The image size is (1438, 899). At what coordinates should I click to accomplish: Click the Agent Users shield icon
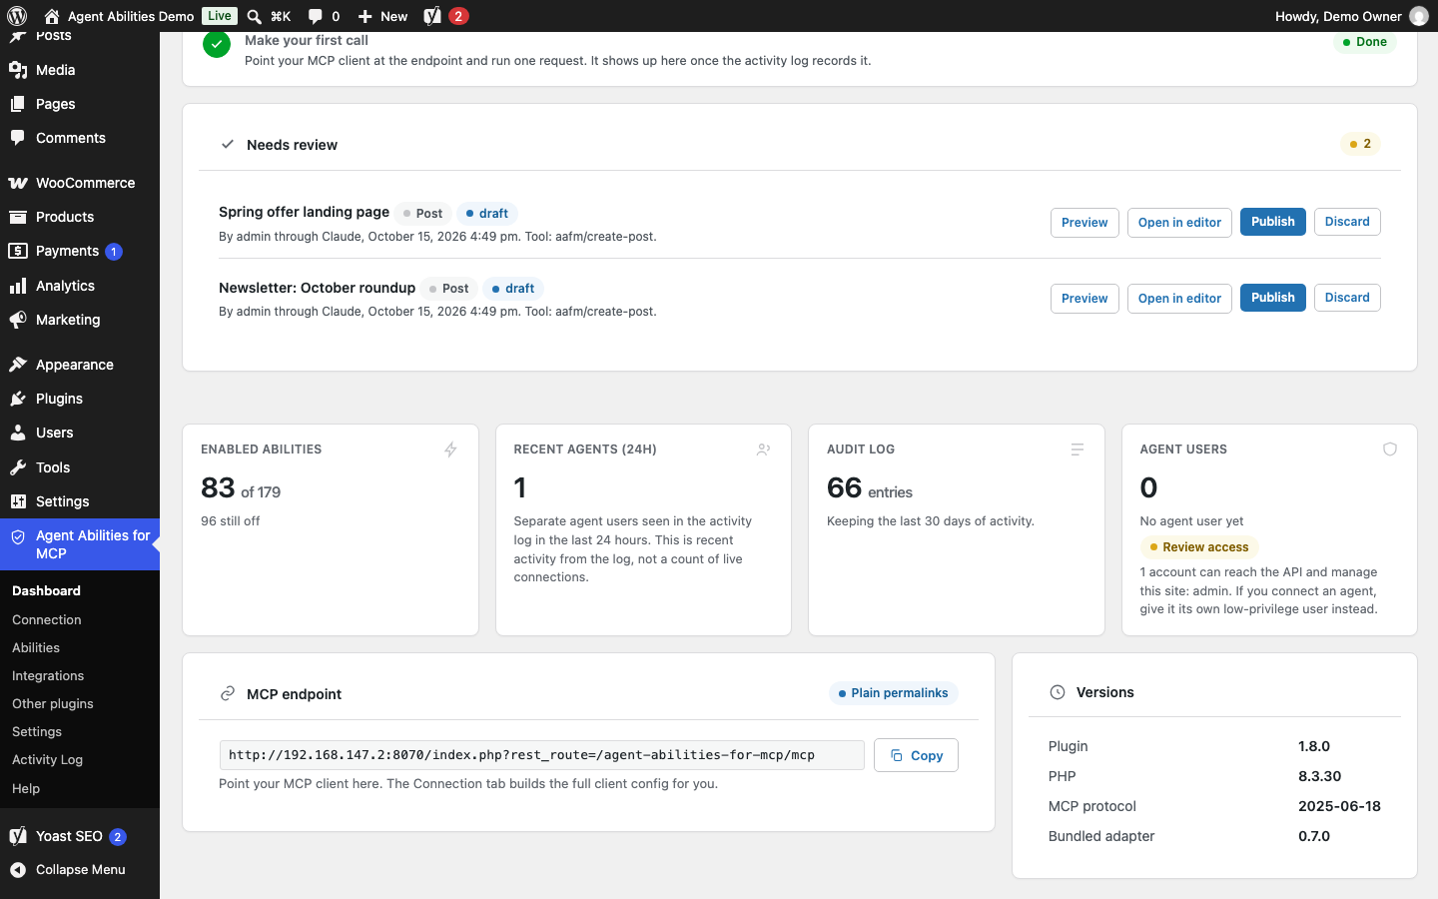[x=1390, y=449]
